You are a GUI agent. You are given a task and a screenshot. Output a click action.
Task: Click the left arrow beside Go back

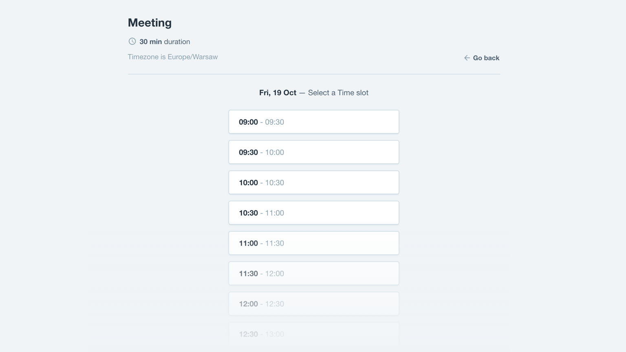pos(467,58)
